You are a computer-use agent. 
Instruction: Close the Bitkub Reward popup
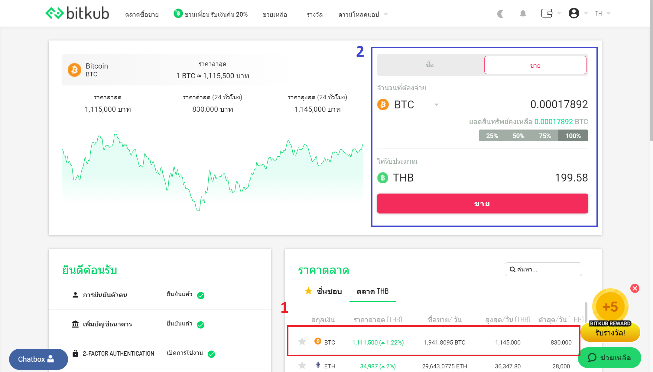coord(635,288)
